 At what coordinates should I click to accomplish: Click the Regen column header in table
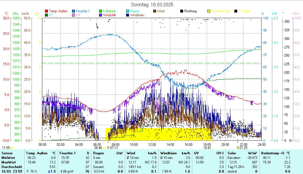(x=98, y=153)
